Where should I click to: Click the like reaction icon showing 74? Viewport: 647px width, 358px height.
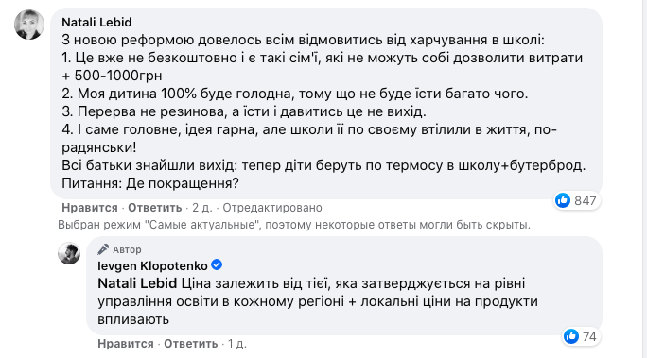click(571, 336)
